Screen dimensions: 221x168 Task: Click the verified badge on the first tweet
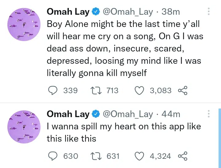[x=96, y=12]
